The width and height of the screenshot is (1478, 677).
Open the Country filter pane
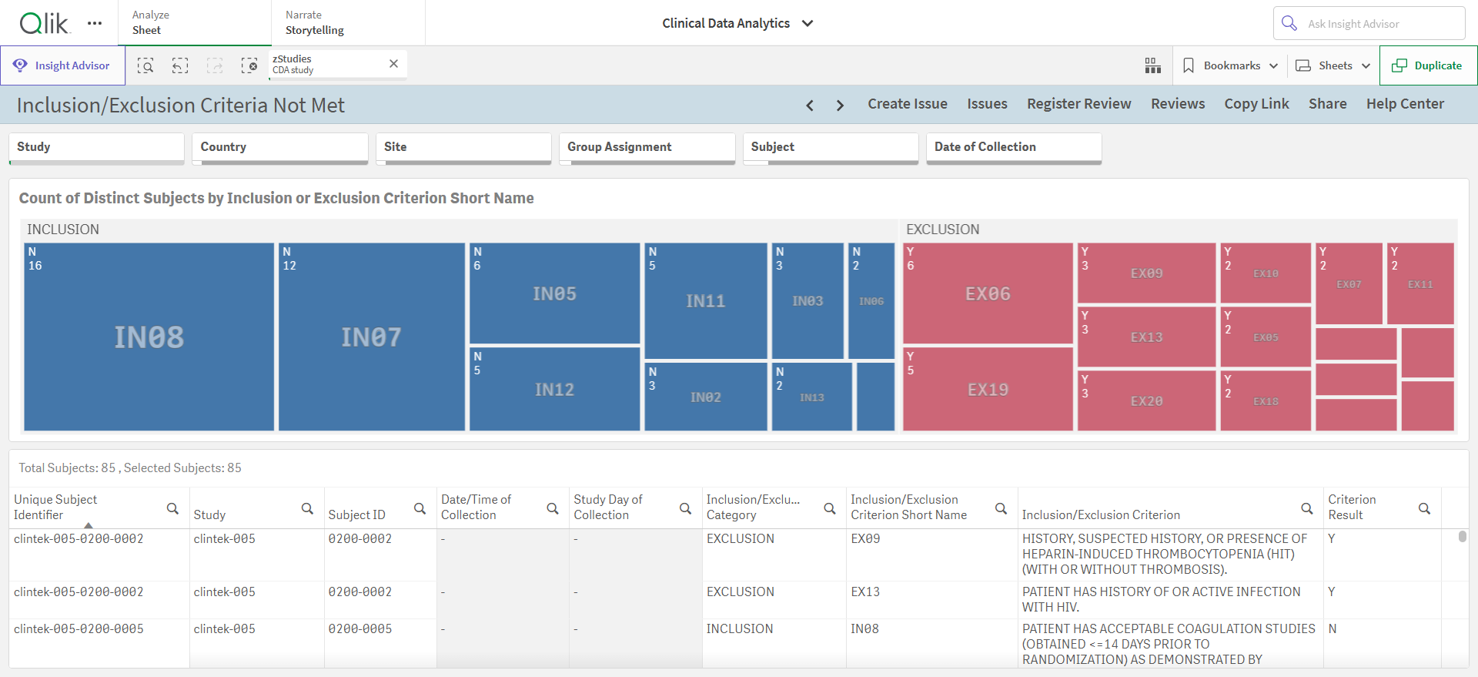tap(280, 148)
